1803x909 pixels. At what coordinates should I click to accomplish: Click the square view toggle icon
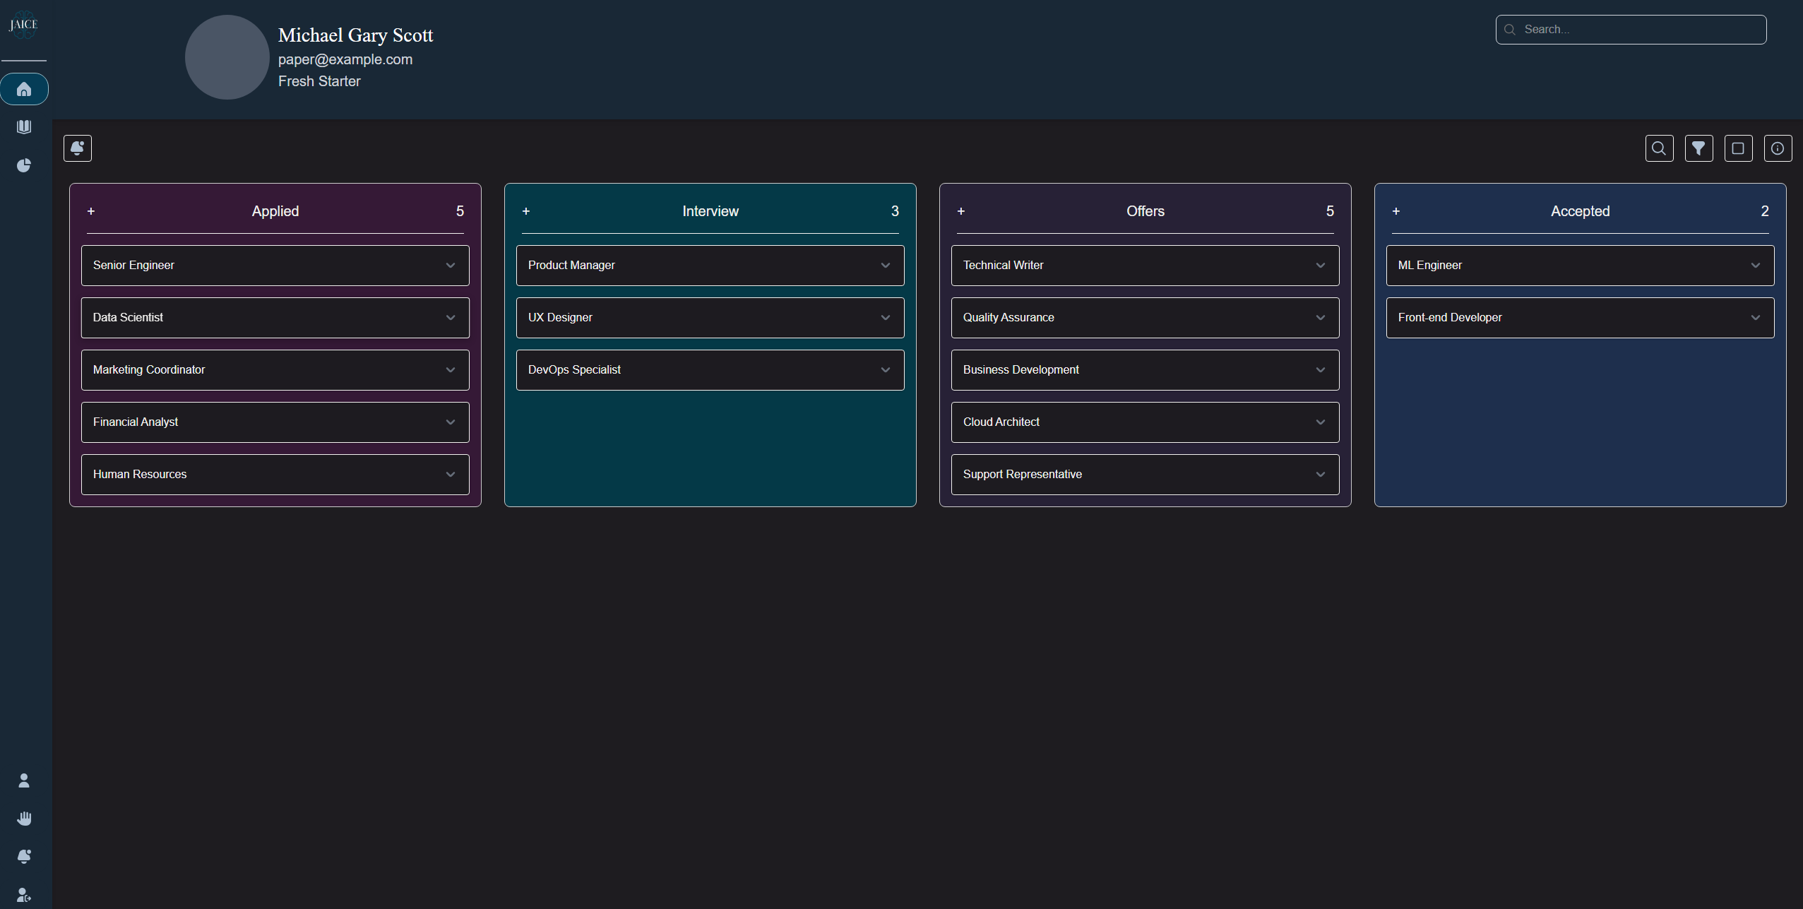1738,148
